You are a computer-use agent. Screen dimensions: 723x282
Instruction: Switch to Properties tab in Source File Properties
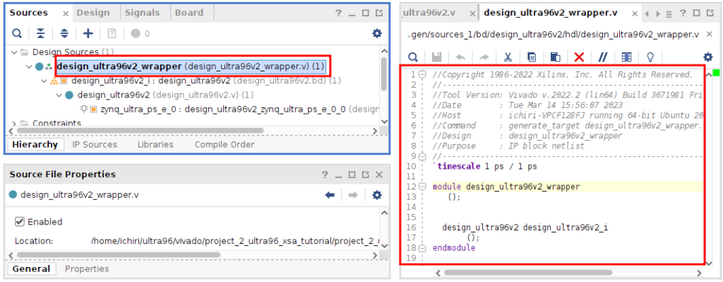click(87, 269)
